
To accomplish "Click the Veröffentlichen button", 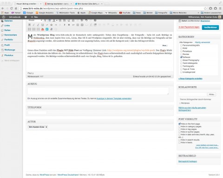I will point(210,27).
